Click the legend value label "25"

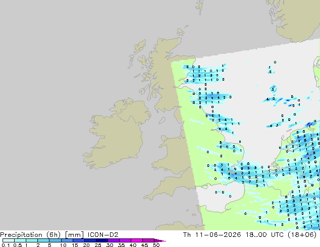[98, 245]
